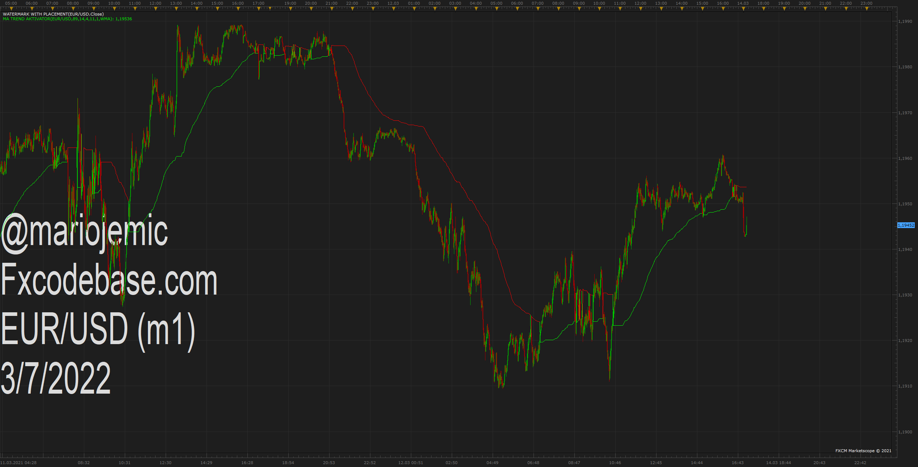Click the yellow marker under 17:00

tap(259, 8)
